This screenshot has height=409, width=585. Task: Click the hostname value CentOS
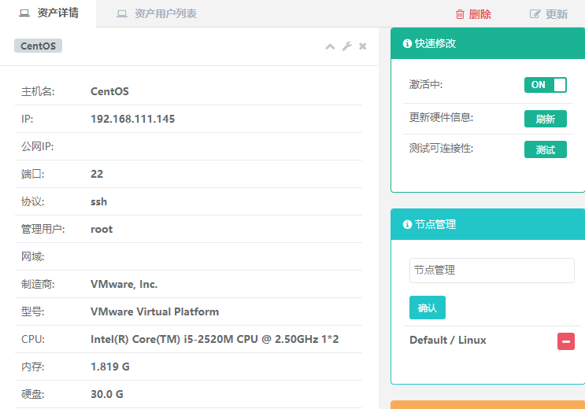[109, 91]
